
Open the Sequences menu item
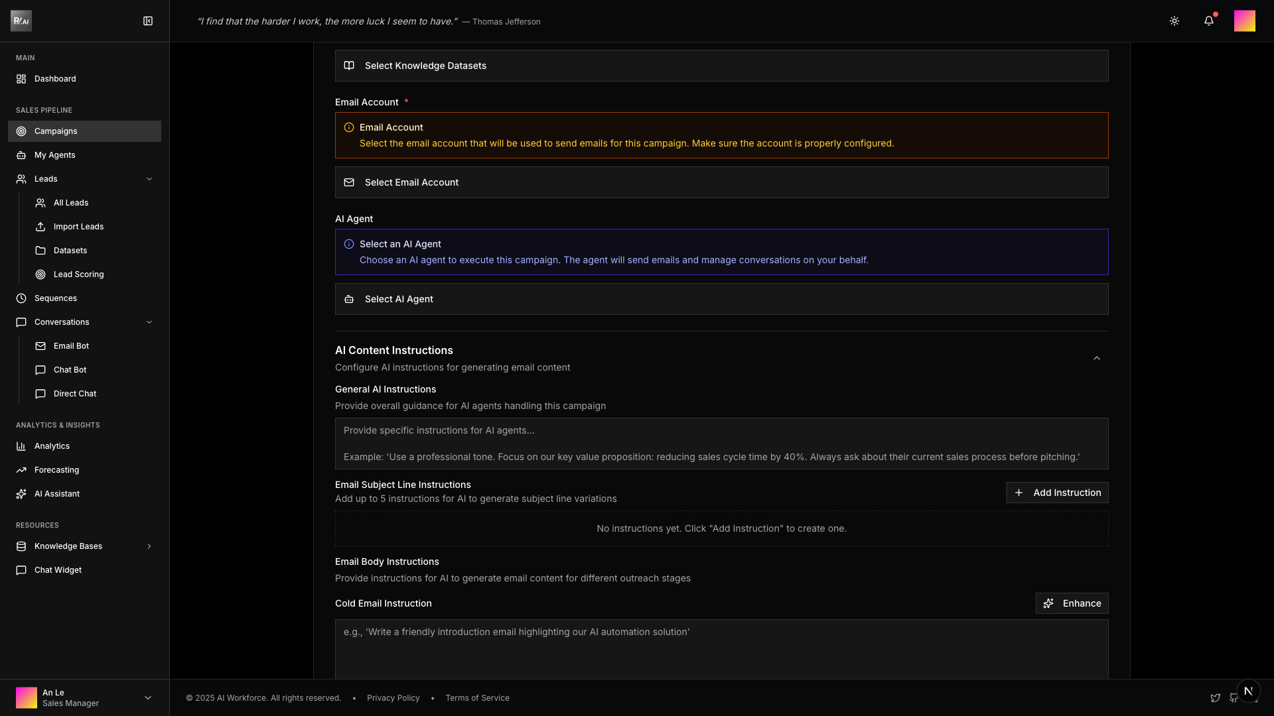(x=56, y=298)
